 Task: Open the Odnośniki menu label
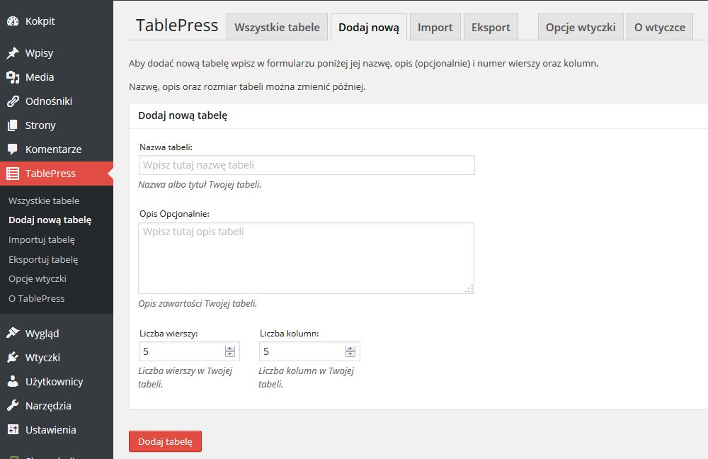click(x=49, y=101)
